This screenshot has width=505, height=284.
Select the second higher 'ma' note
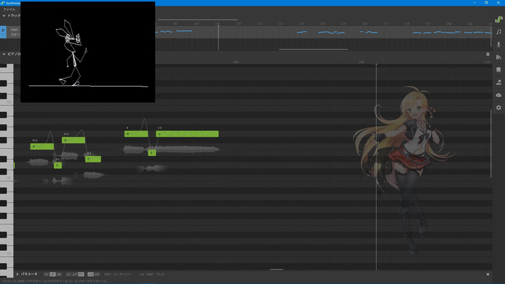(x=74, y=140)
